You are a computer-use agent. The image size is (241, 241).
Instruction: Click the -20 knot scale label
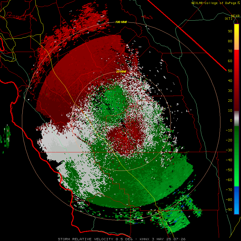229,140
